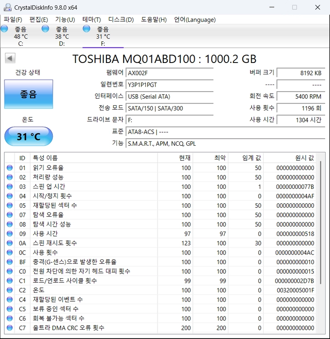This screenshot has height=339, width=330.
Task: Click the 사용 시간 field 1304 시간
Action: coord(301,120)
